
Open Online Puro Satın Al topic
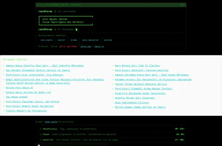pos(19,88)
